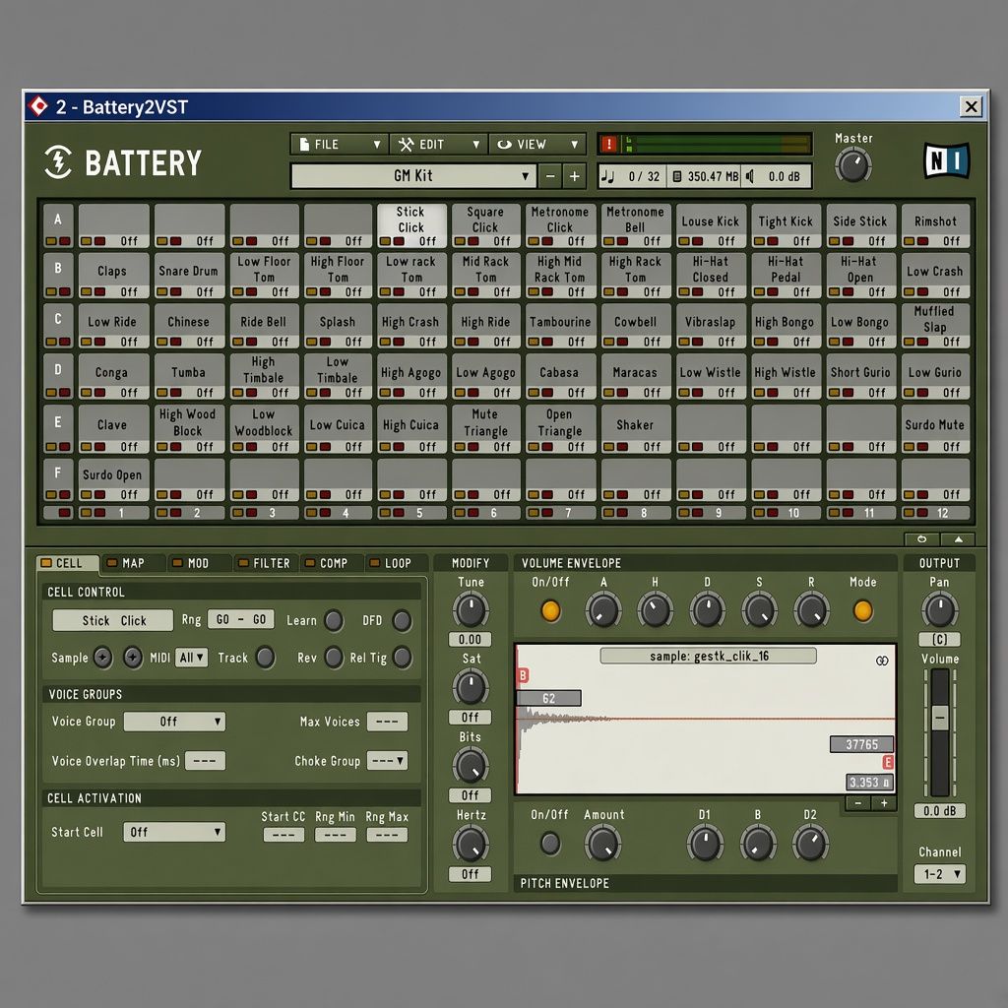Toggle the Track button

pyautogui.click(x=265, y=658)
